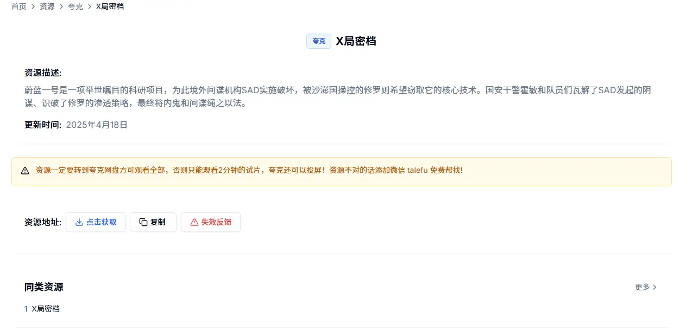Click the 资源地址 label
The width and height of the screenshot is (692, 331).
[x=43, y=222]
